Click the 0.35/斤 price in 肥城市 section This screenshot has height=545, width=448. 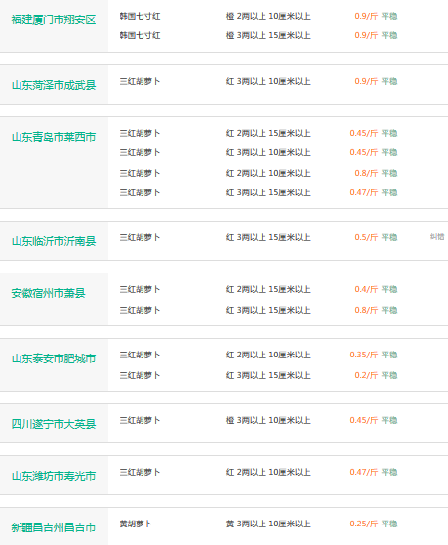pos(364,355)
